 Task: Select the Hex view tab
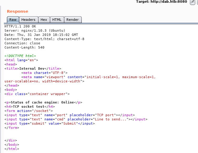point(44,20)
